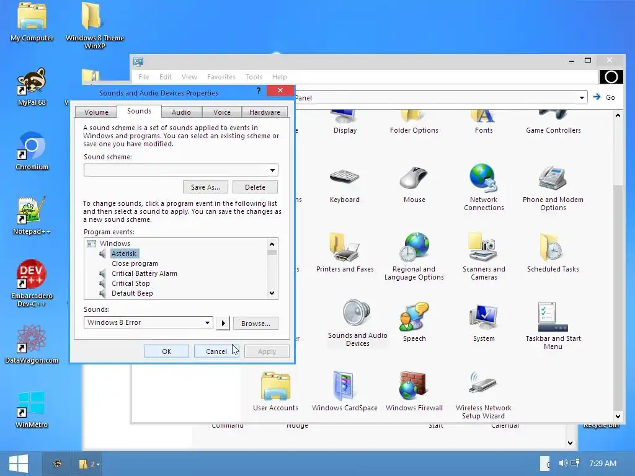Open User Accounts icon
This screenshot has height=476, width=635.
275,392
